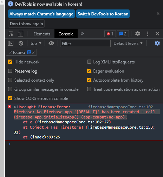Dismiss the language notification with X
Viewport: 163px width, 177px height.
click(158, 14)
